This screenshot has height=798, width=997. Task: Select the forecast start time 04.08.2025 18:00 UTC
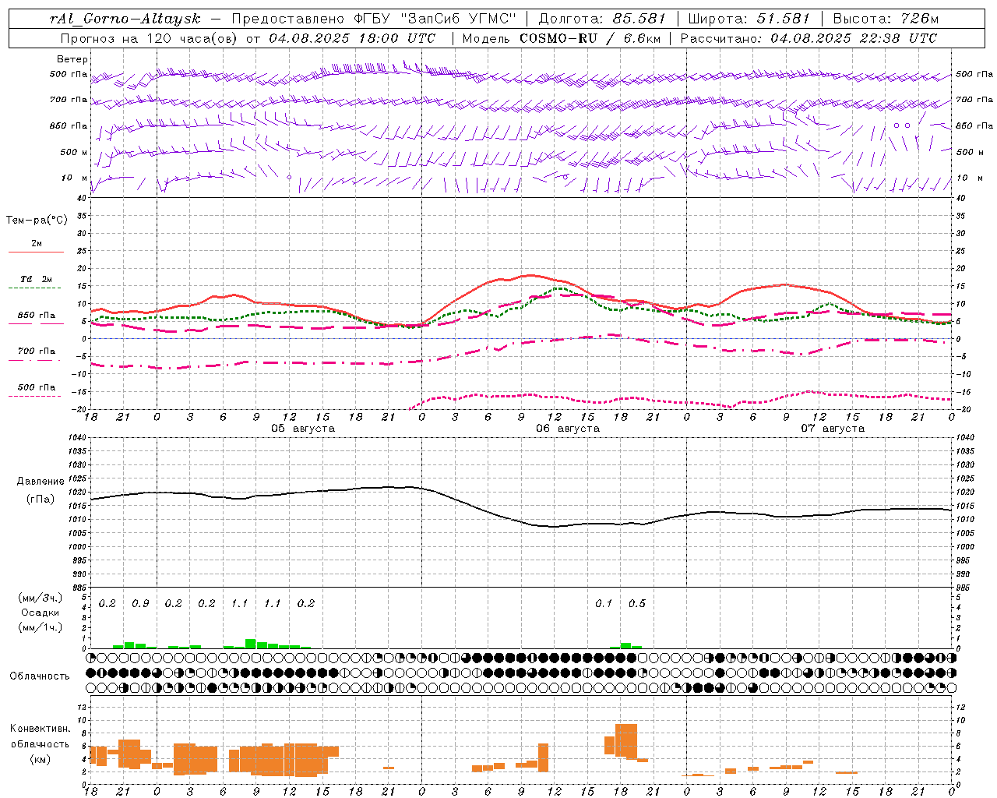click(x=352, y=37)
